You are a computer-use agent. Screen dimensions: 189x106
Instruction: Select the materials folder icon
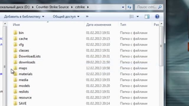[15, 74]
